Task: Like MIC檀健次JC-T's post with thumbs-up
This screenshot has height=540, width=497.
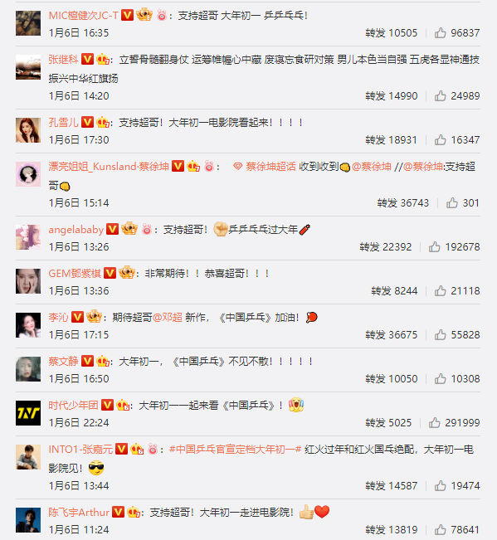Action: coord(441,32)
